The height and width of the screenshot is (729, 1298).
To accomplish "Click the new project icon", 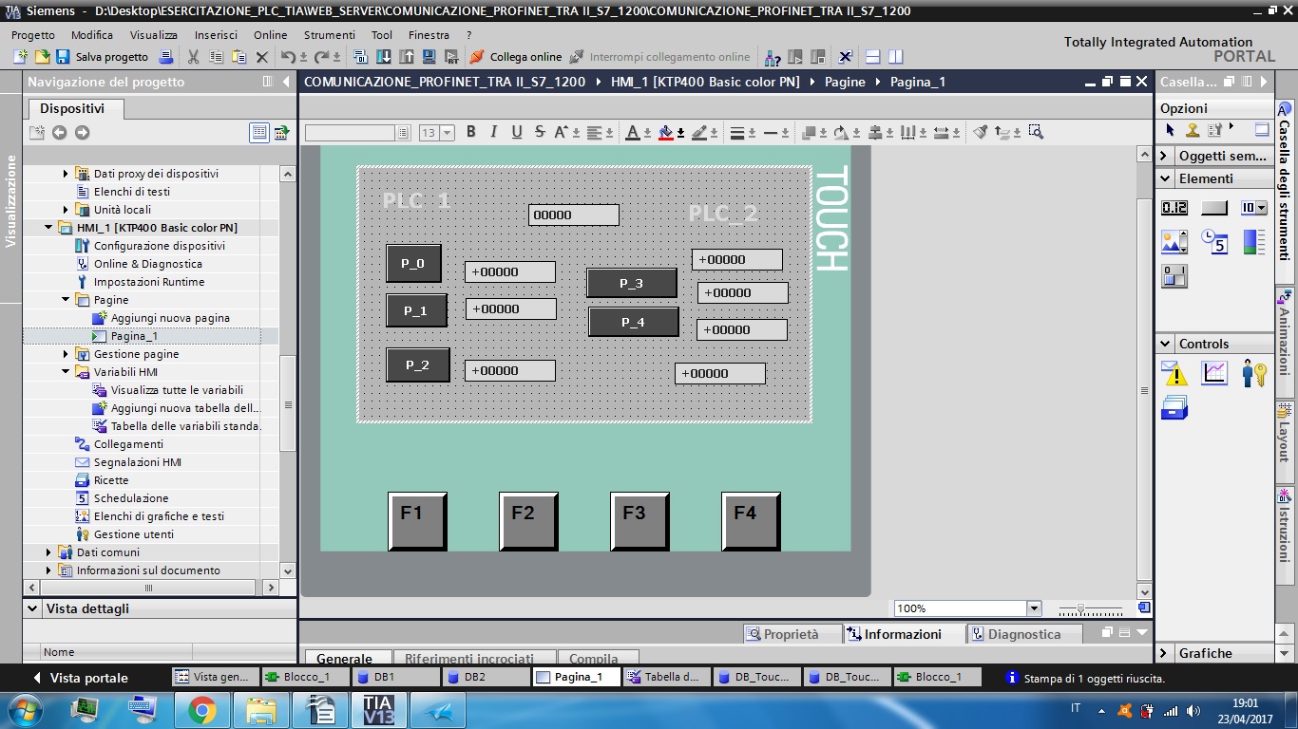I will click(x=21, y=57).
